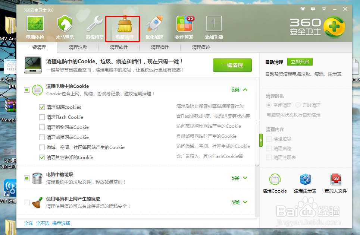Click the 访问常见购物网站产生的Cookie description
Viewport: 360px width, 235px height.
coord(209,126)
